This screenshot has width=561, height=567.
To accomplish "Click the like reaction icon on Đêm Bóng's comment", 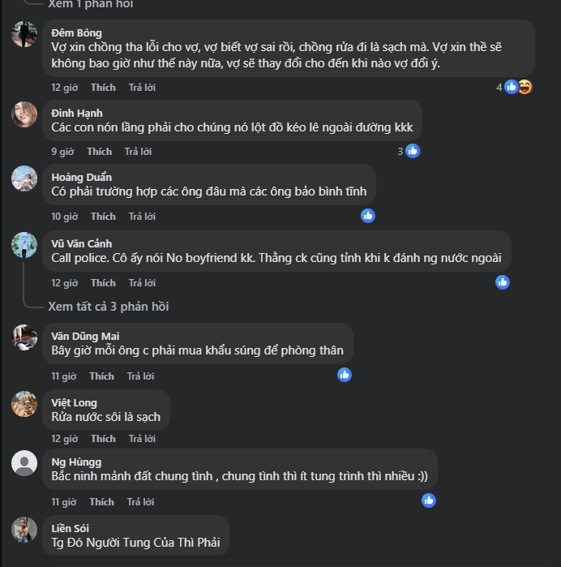I will point(512,87).
